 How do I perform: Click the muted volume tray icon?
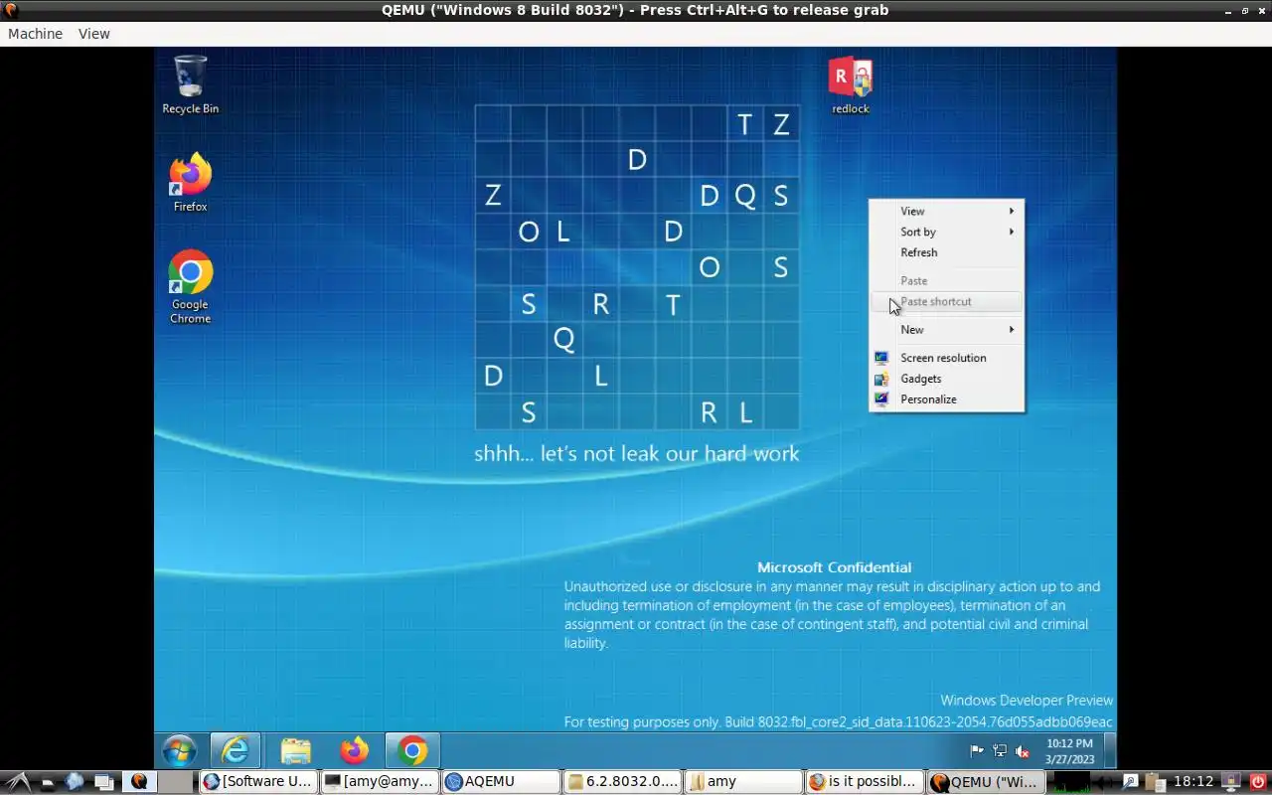coord(1022,751)
